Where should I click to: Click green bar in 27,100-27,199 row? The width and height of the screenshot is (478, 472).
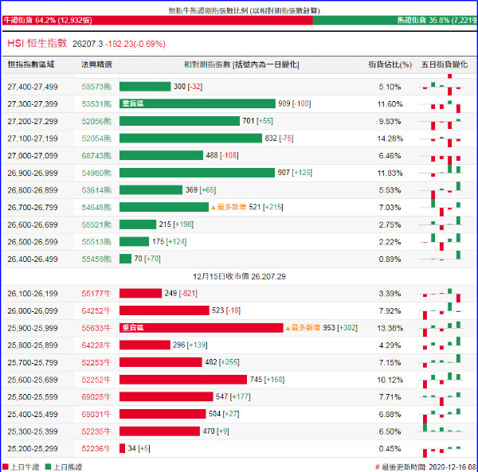point(190,138)
